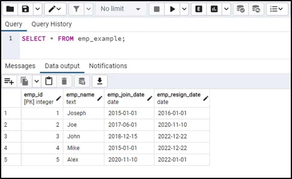292x179 pixels.
Task: Click the Filter rows funnel icon
Action: pyautogui.click(x=77, y=9)
